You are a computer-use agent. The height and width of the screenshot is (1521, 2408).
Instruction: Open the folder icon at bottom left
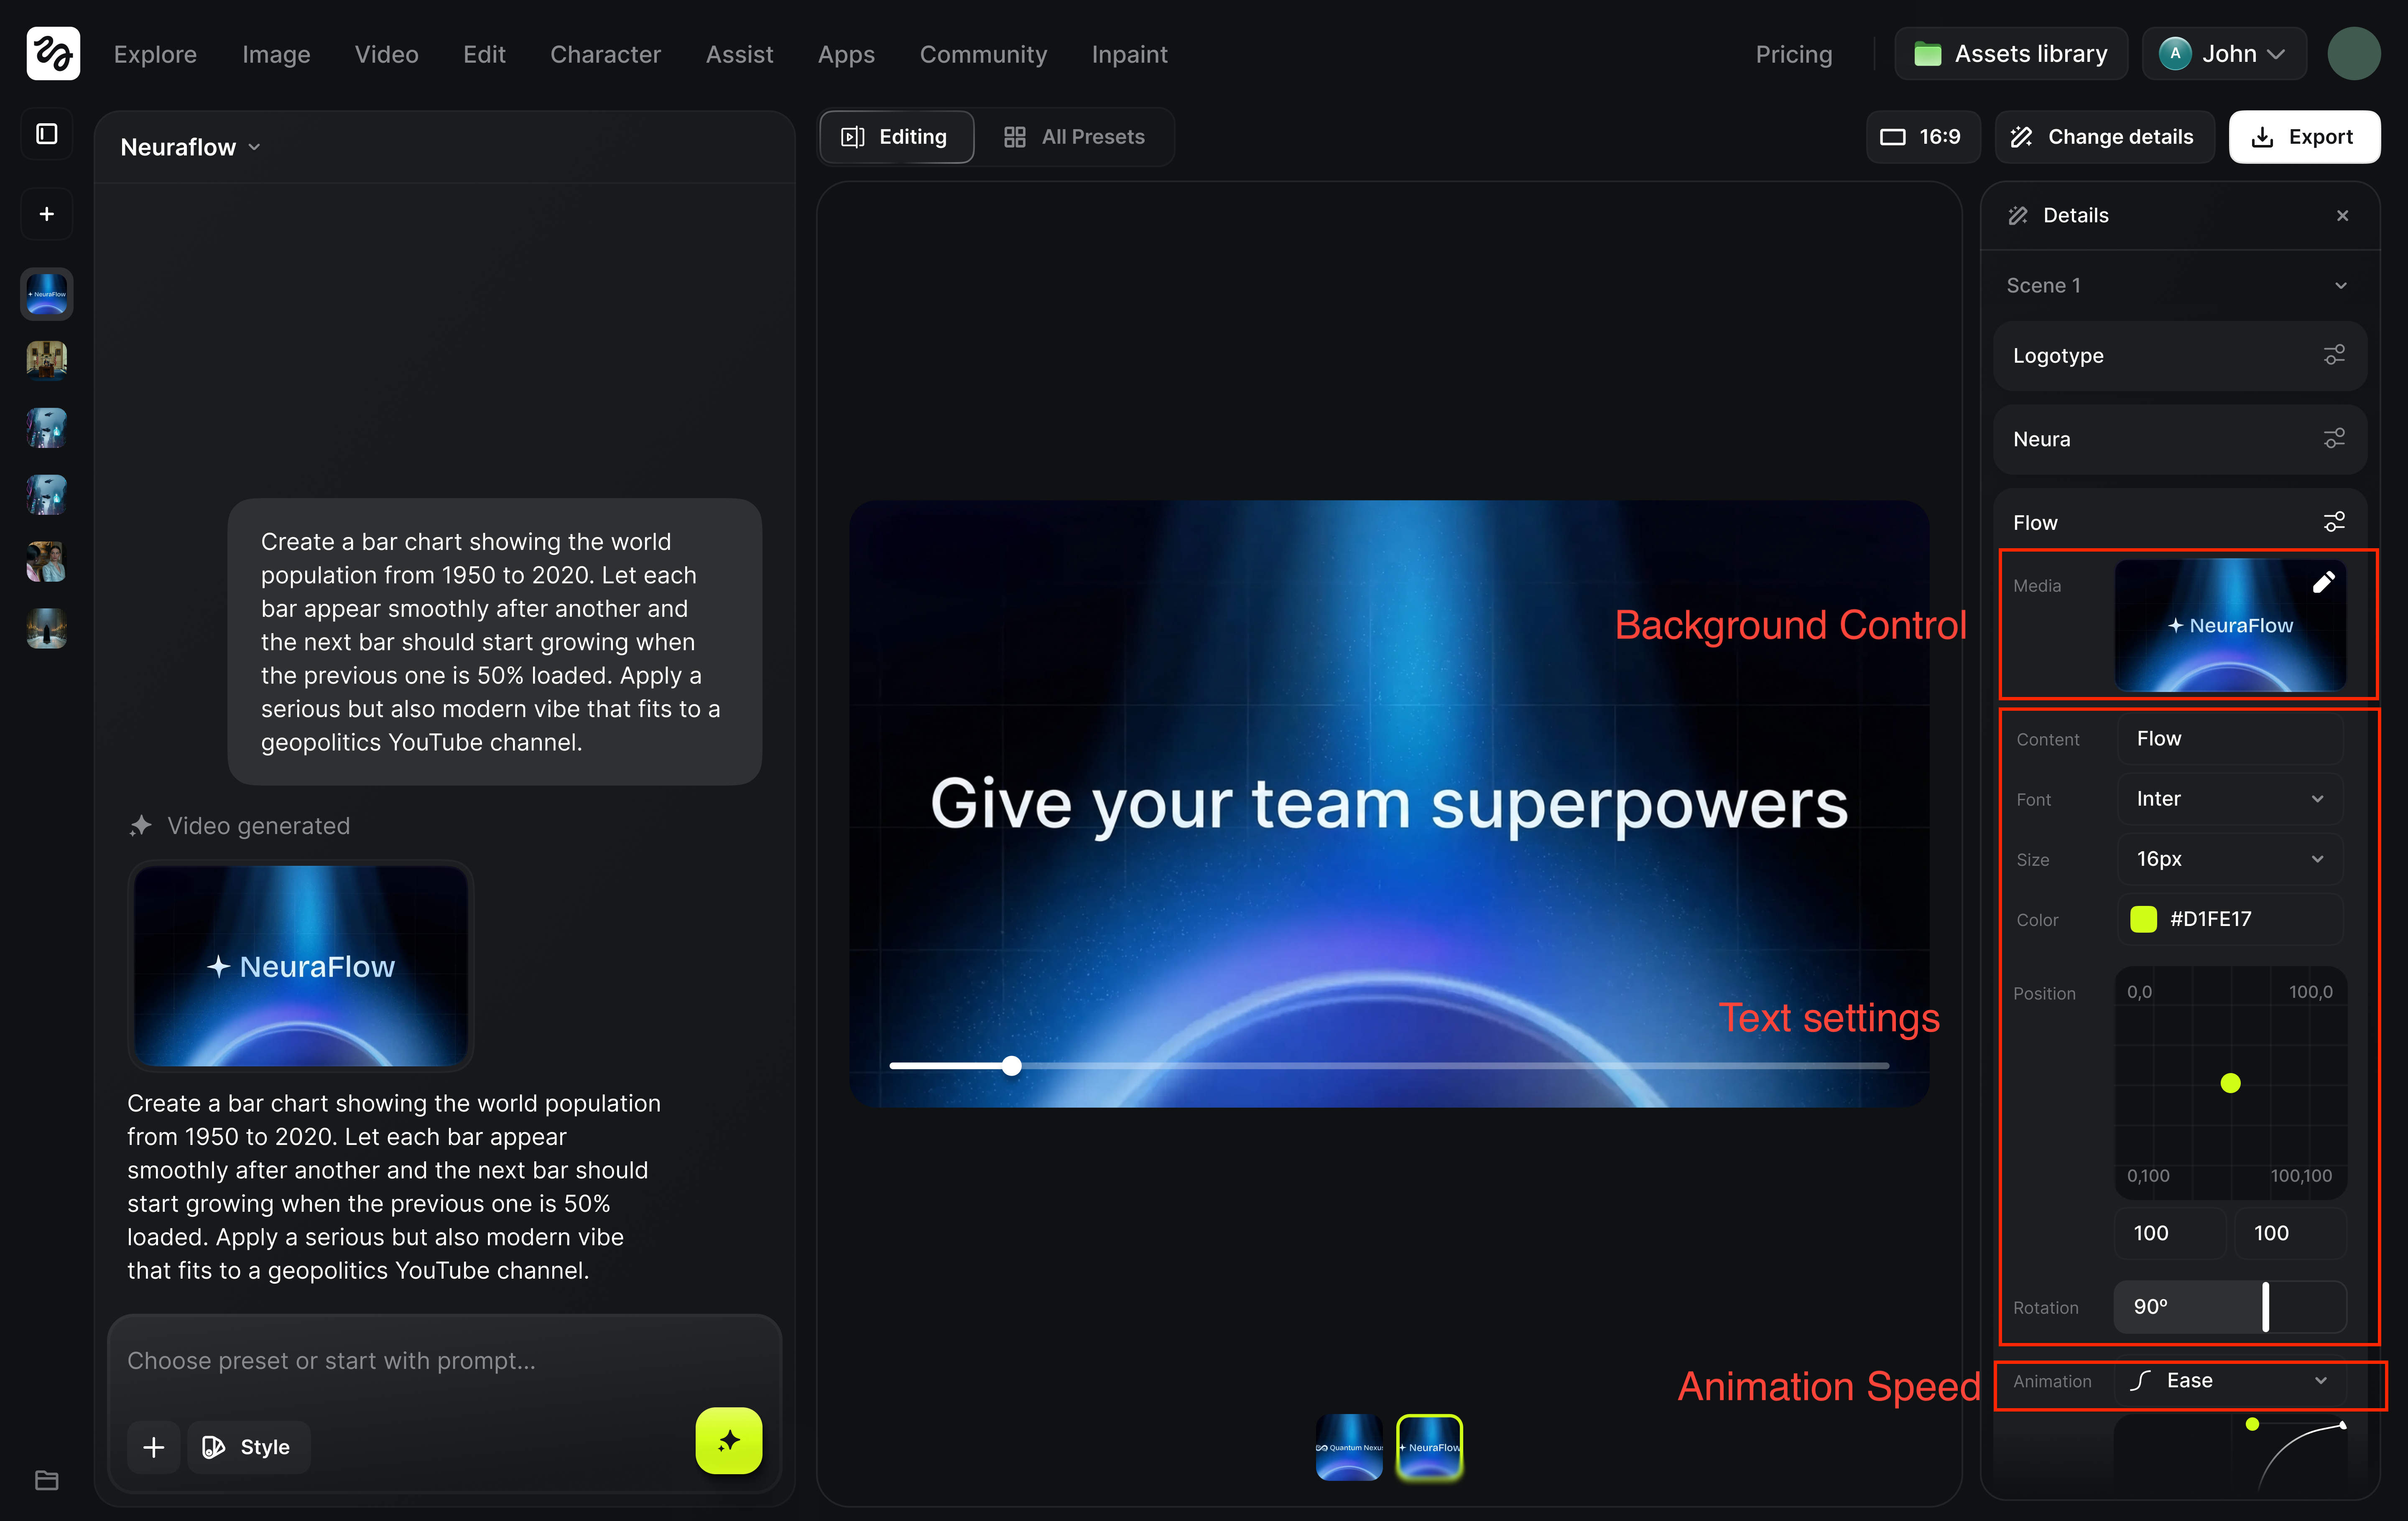point(47,1480)
